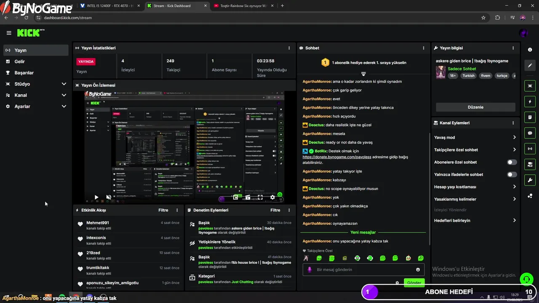The width and height of the screenshot is (539, 303).
Task: Click the 18+ stream tag
Action: tap(453, 76)
